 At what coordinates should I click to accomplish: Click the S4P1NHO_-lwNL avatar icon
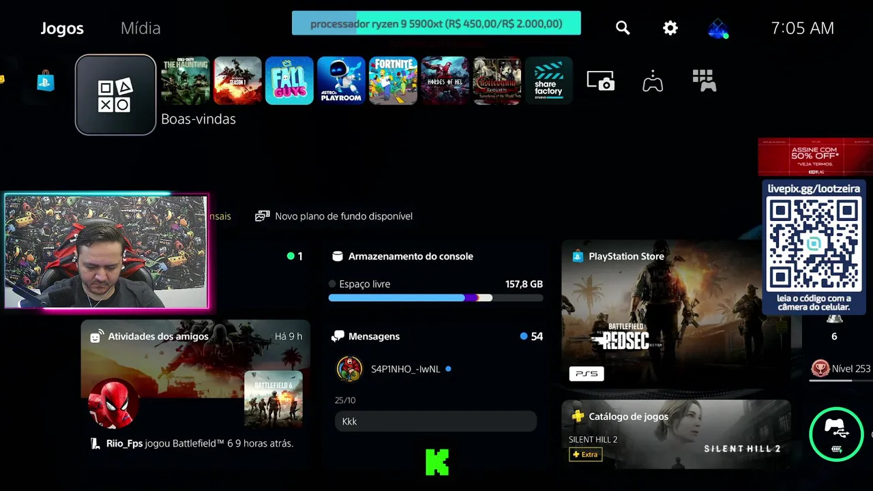pyautogui.click(x=349, y=369)
